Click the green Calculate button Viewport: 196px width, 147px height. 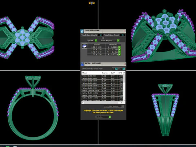tap(110, 117)
